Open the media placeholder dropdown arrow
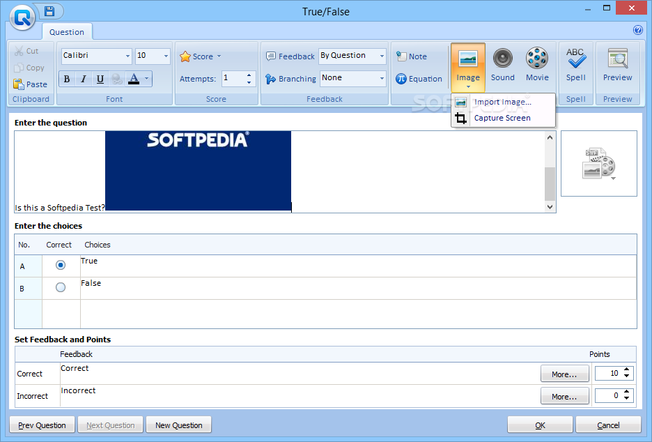This screenshot has height=442, width=652. (613, 178)
